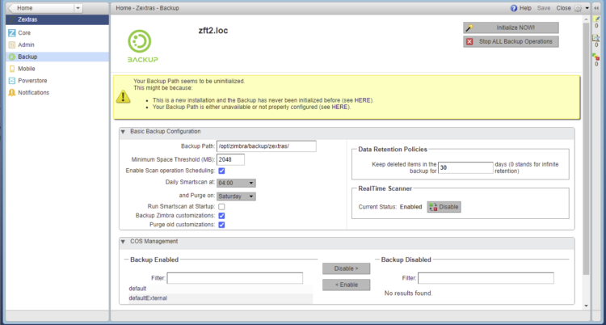Click the retention days input field
Screen dimensions: 606x325
(x=465, y=167)
